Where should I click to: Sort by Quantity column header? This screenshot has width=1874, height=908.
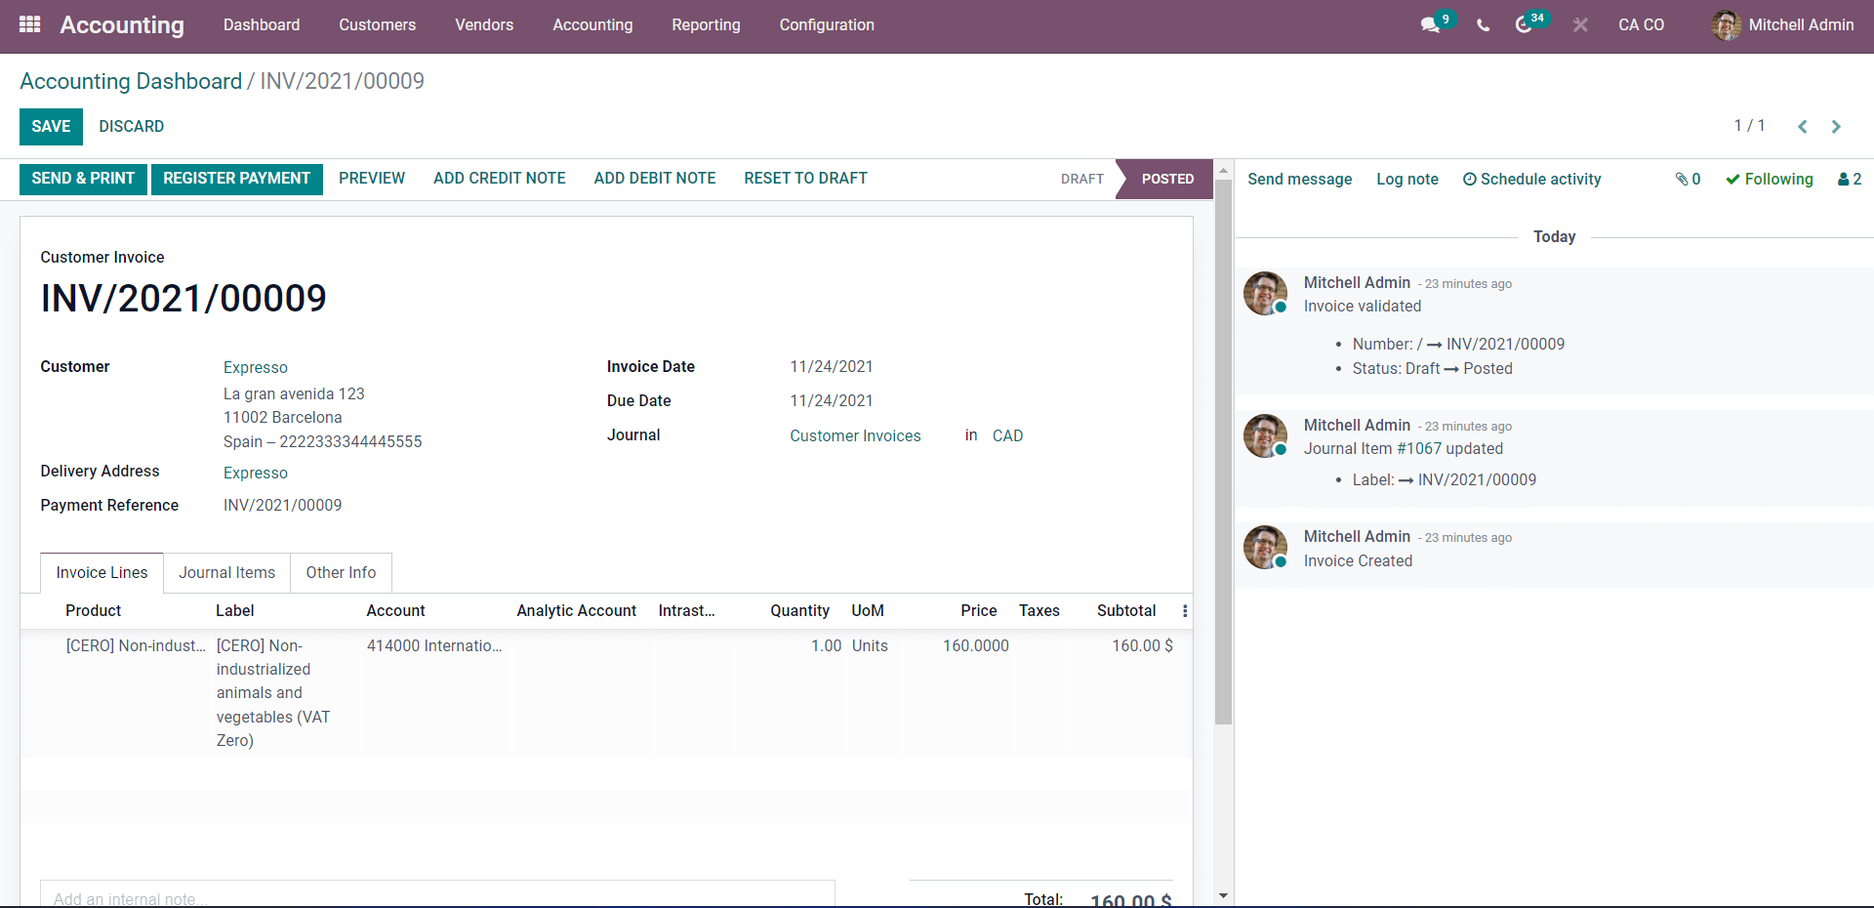(x=799, y=611)
